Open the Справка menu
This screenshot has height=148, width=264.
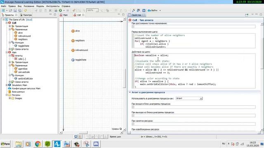pos(66,6)
